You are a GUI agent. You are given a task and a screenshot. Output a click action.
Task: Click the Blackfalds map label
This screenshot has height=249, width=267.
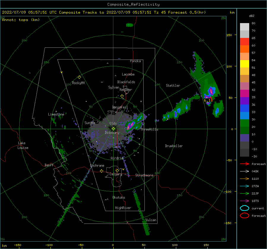(126, 82)
